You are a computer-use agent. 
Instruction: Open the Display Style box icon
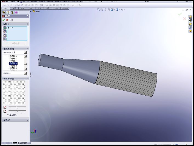coord(117,10)
